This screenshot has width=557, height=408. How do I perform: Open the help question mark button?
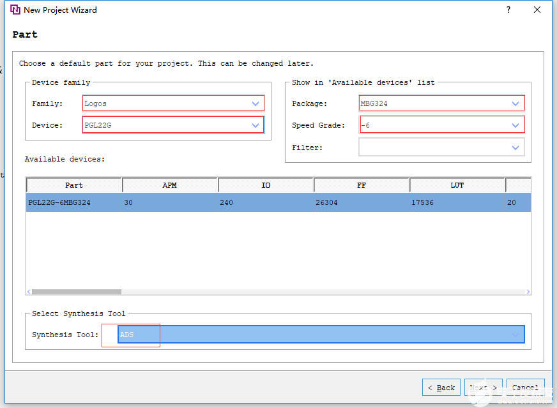[508, 10]
